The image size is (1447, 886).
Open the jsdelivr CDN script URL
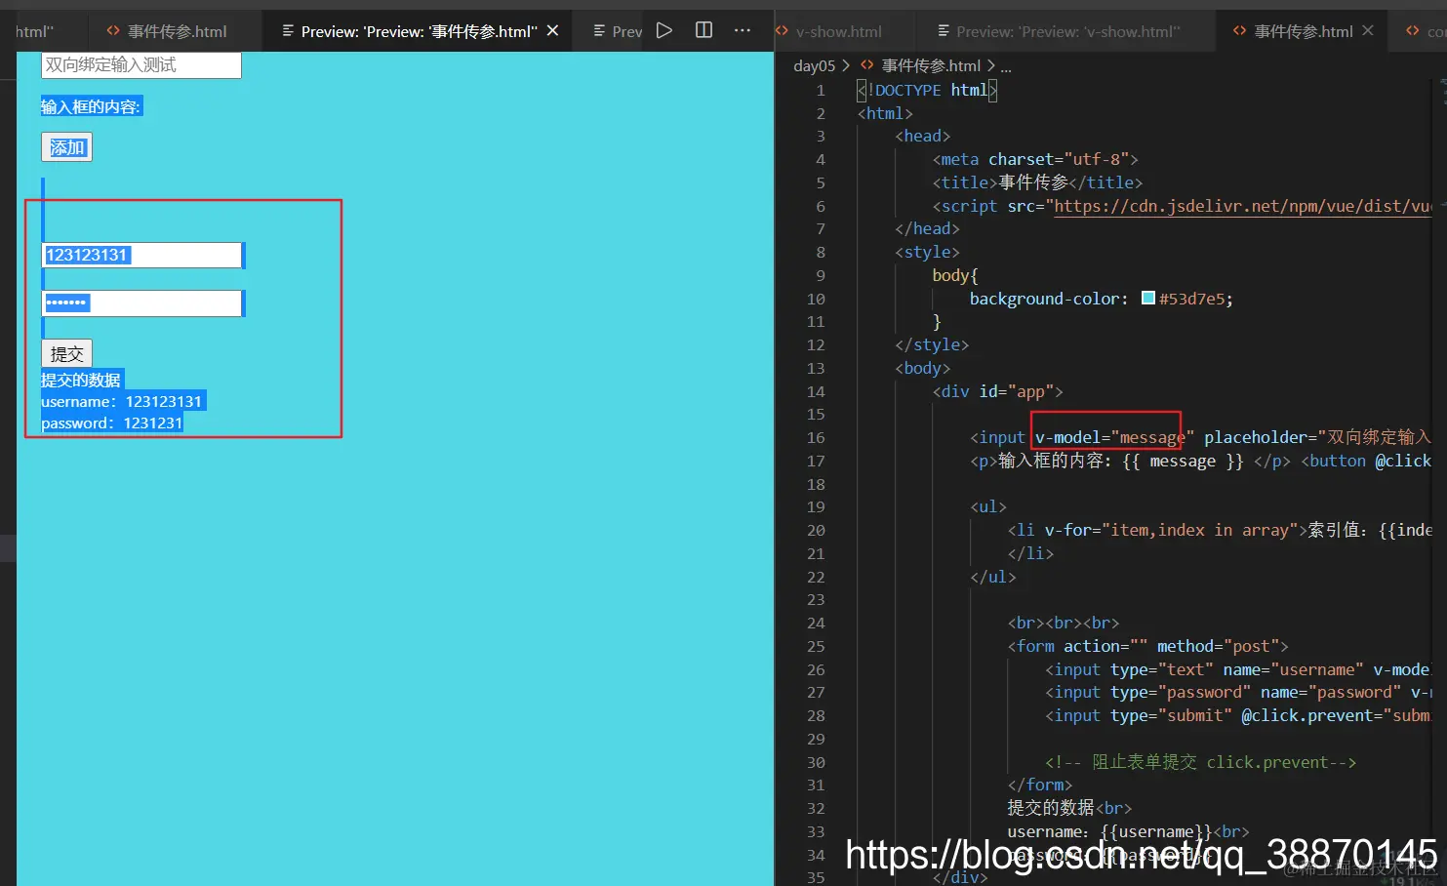tap(1243, 206)
